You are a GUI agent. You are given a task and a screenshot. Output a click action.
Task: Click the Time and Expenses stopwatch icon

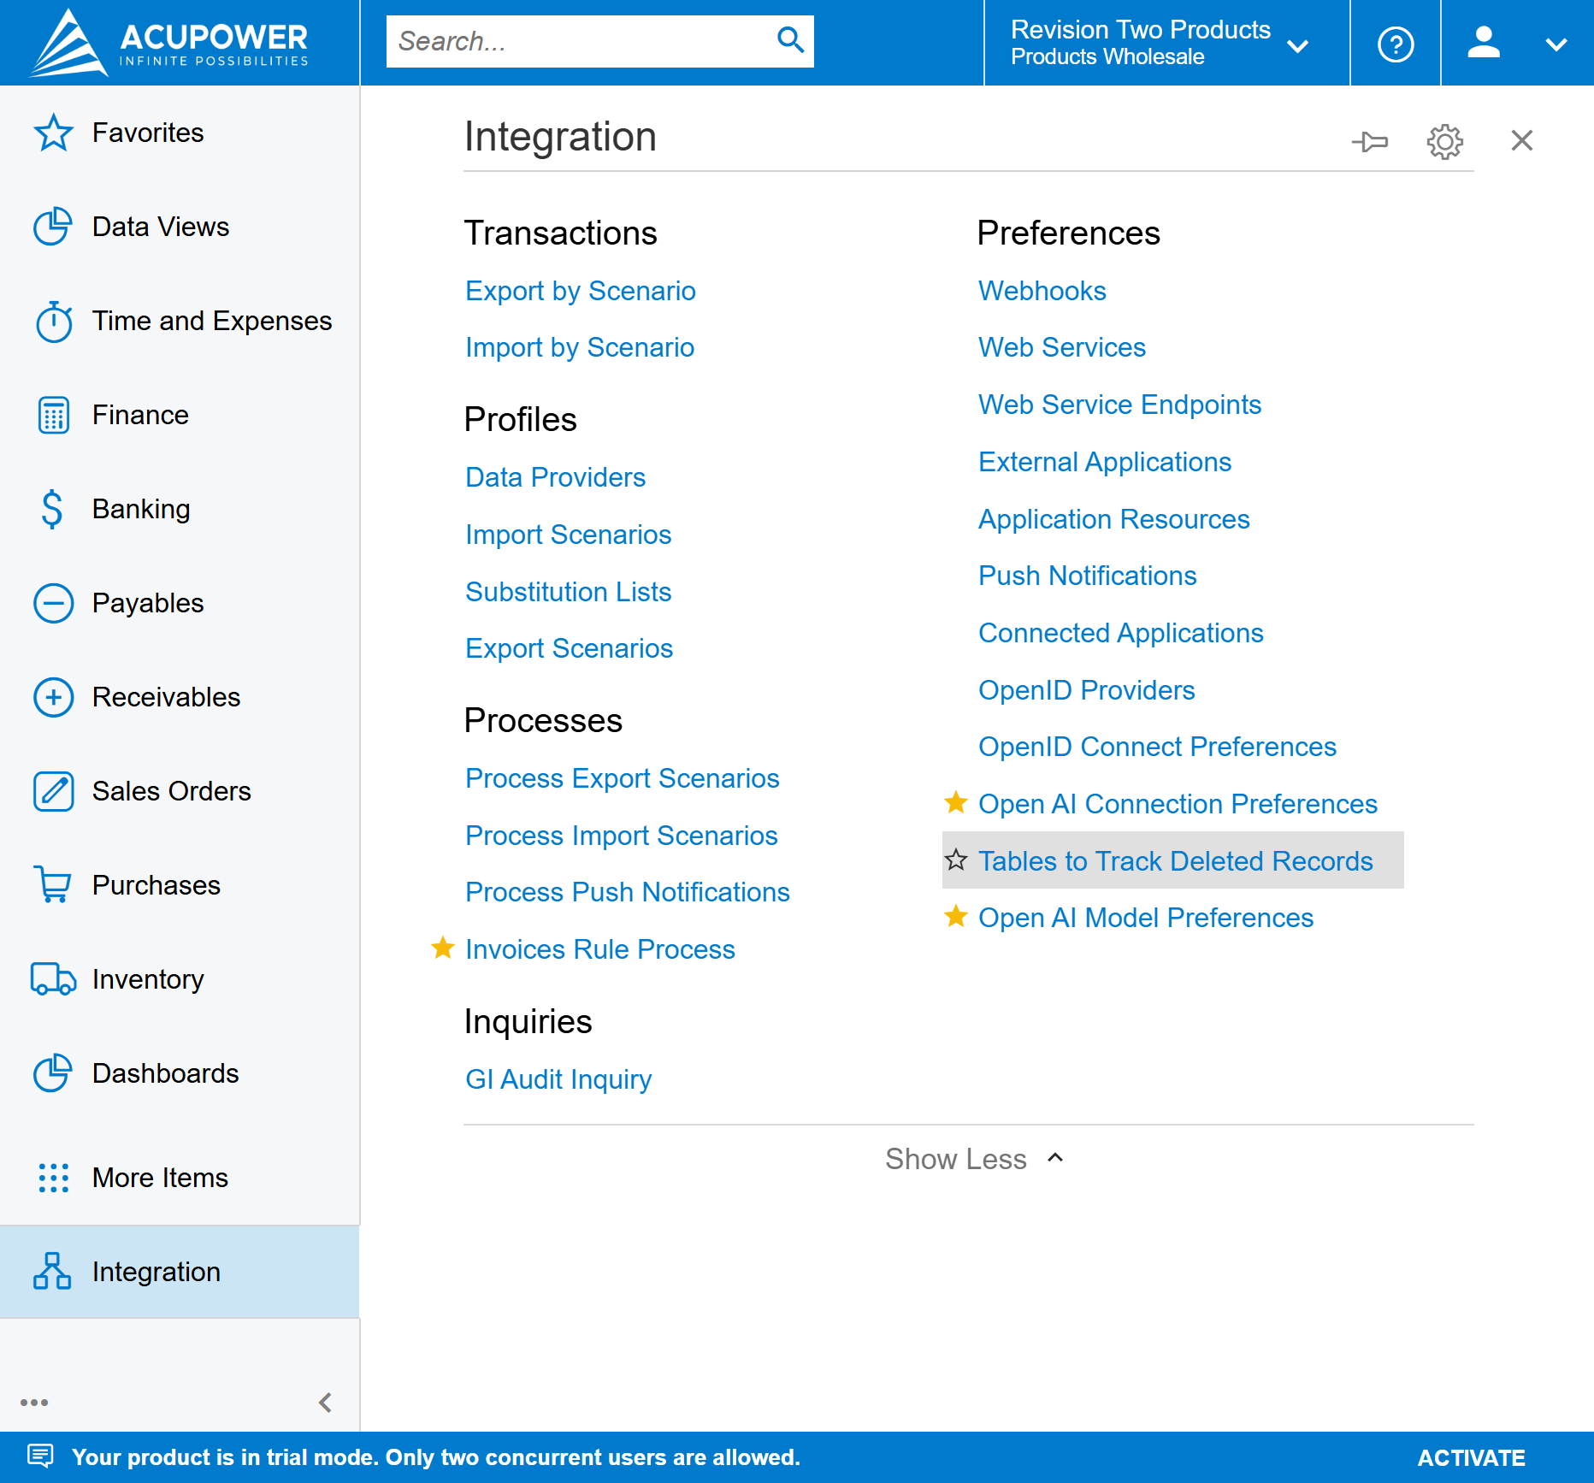pos(54,321)
